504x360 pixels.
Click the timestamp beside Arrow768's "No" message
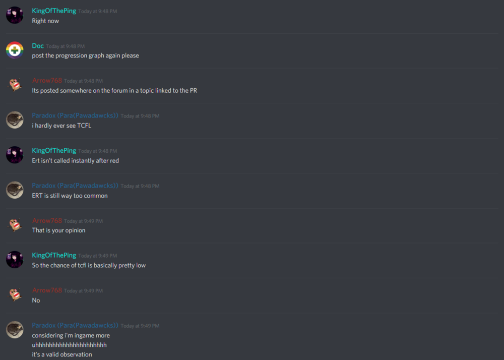click(x=83, y=291)
